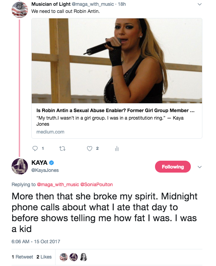Click the medium.com source link
This screenshot has width=216, height=266.
50,132
